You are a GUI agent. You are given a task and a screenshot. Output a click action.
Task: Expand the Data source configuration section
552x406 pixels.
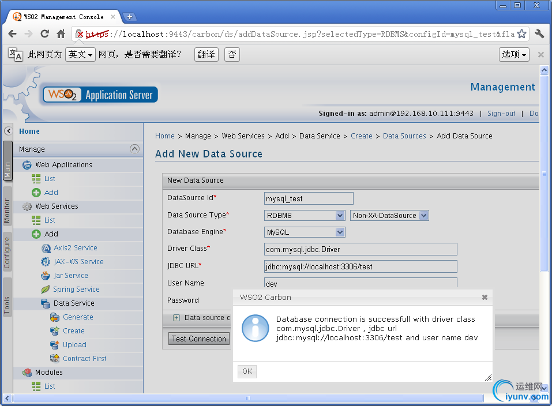pyautogui.click(x=176, y=318)
